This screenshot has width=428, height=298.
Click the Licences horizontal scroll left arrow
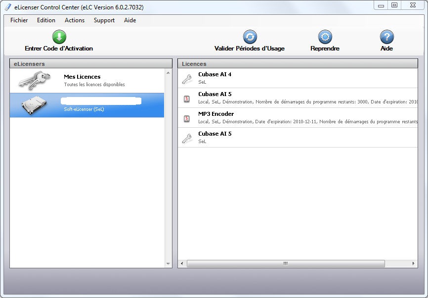coord(182,263)
